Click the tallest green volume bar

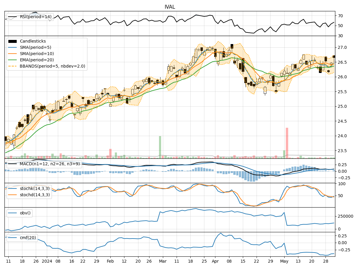pos(160,147)
